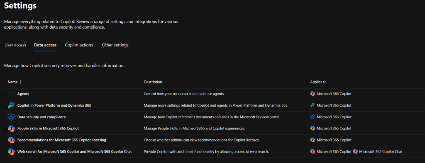
Task: Click the Copilot icon beside Web search setting
Action: pyautogui.click(x=11, y=152)
